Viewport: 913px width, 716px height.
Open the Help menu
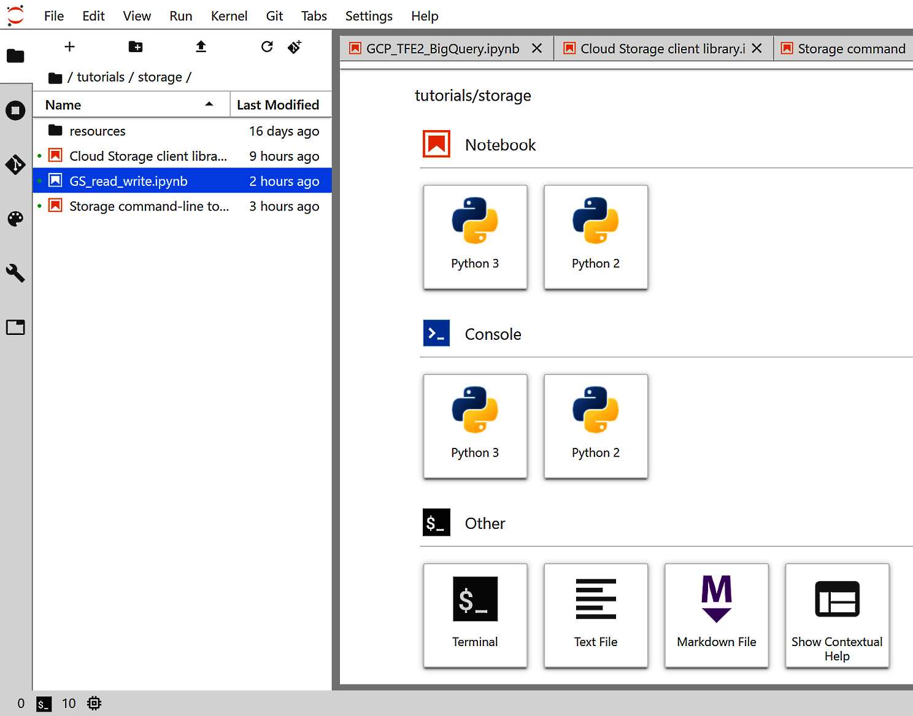coord(425,16)
